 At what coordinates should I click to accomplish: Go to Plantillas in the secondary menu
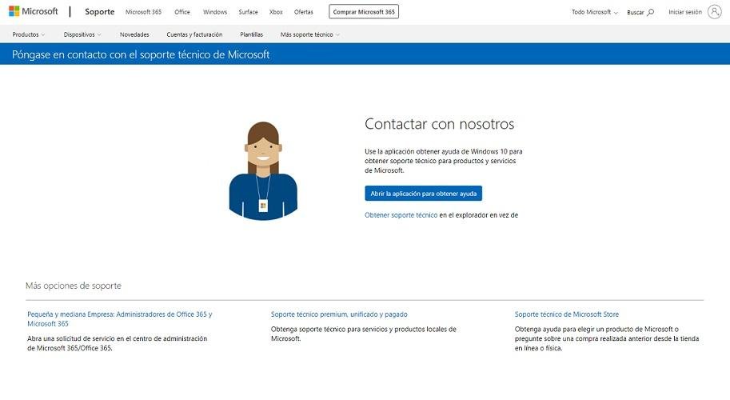[x=251, y=34]
